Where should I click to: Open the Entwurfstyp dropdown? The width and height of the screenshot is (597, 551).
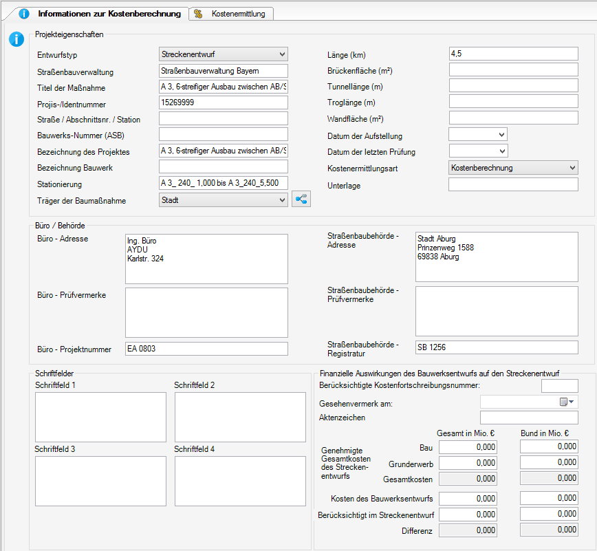[223, 54]
